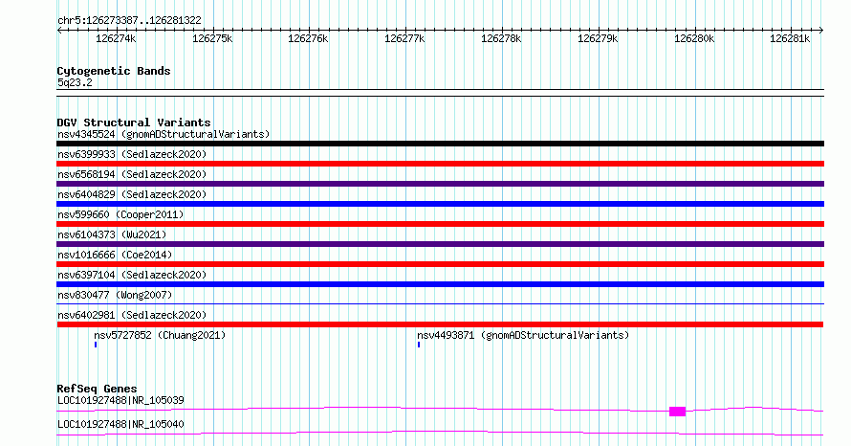Image resolution: width=851 pixels, height=446 pixels.
Task: Open nsv4493871 gnomAD variant label
Action: [x=523, y=335]
